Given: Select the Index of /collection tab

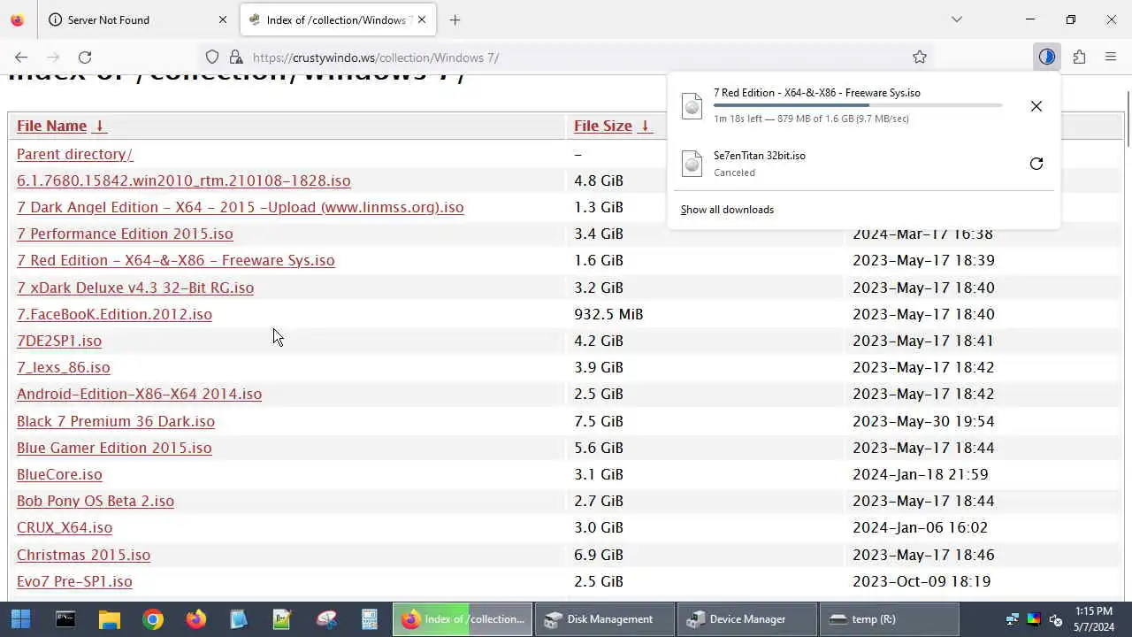Looking at the screenshot, I should (336, 19).
